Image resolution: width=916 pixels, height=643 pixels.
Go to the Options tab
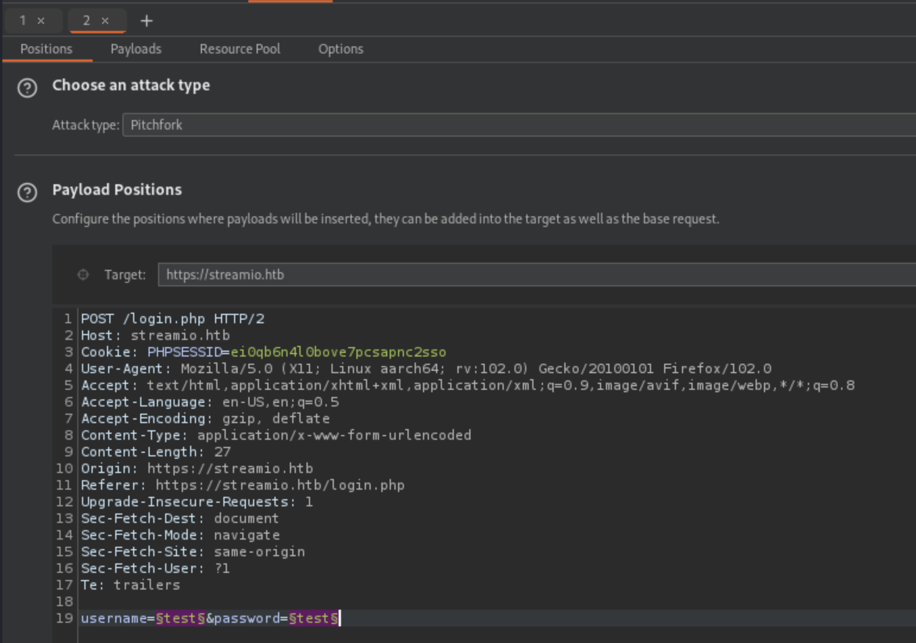[x=341, y=49]
